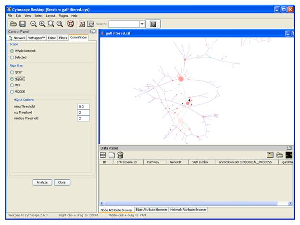This screenshot has width=300, height=225.
Task: Click the GeneRIF column header
Action: 177,162
